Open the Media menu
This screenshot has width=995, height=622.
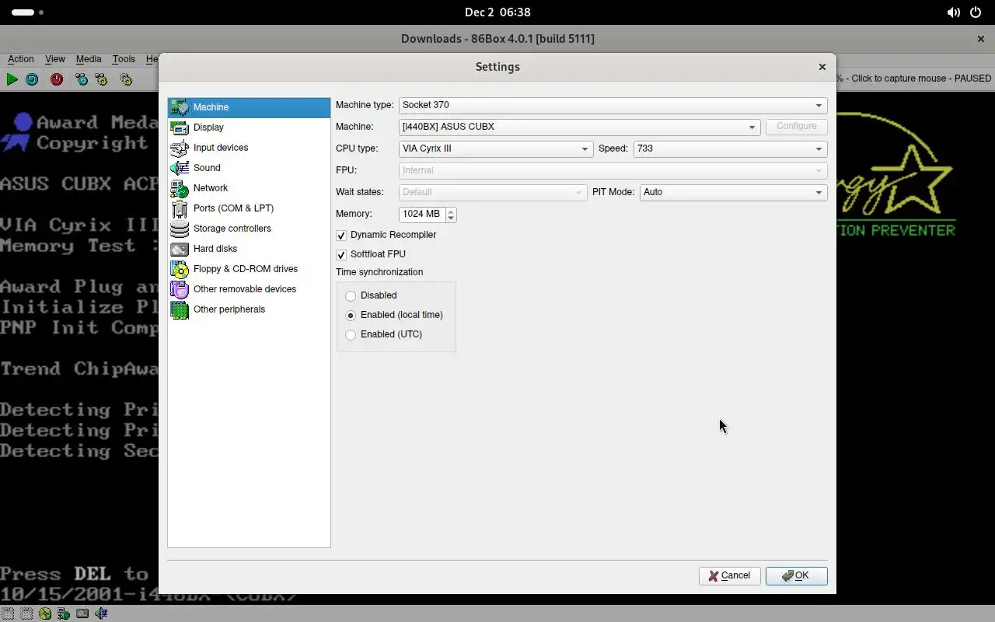[89, 59]
